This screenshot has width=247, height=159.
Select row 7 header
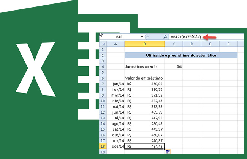(x=103, y=84)
